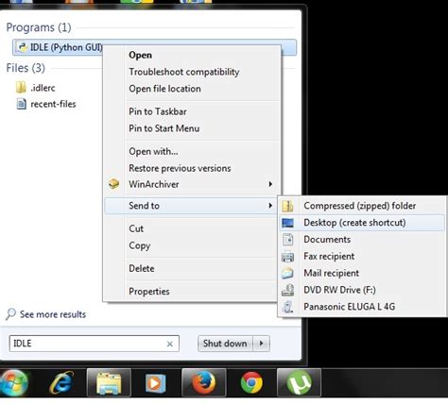Launch Google Chrome from the taskbar

[x=251, y=383]
